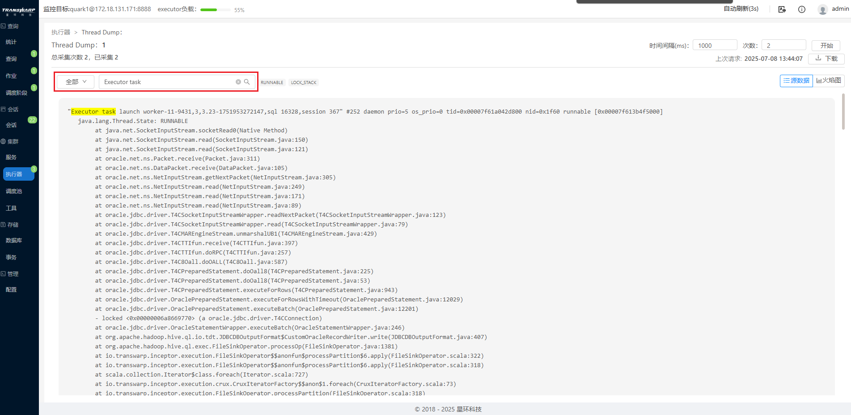Toggle the RUNNABLE filter tag

click(x=272, y=82)
